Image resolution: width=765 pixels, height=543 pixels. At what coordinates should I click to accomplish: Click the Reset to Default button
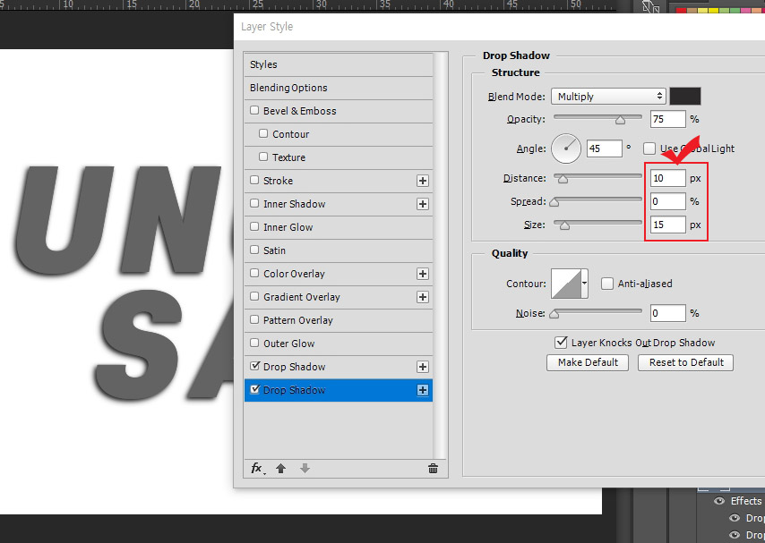(x=685, y=362)
